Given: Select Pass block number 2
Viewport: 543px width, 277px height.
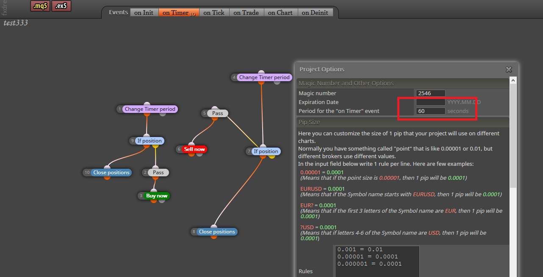Looking at the screenshot, I should (158, 173).
